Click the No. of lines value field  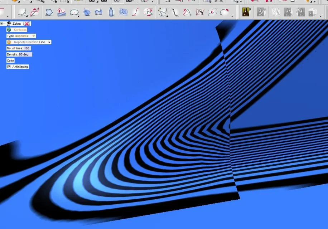(x=27, y=48)
